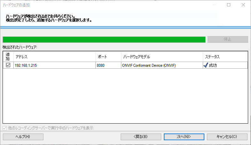Cancel the wizard with キャンセル(C)
The height and width of the screenshot is (145, 251).
tap(227, 137)
